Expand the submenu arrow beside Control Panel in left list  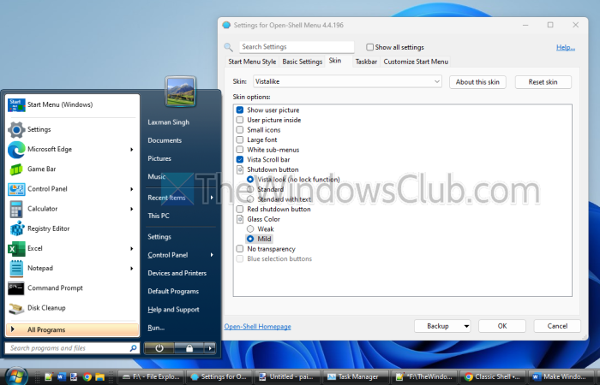[132, 189]
